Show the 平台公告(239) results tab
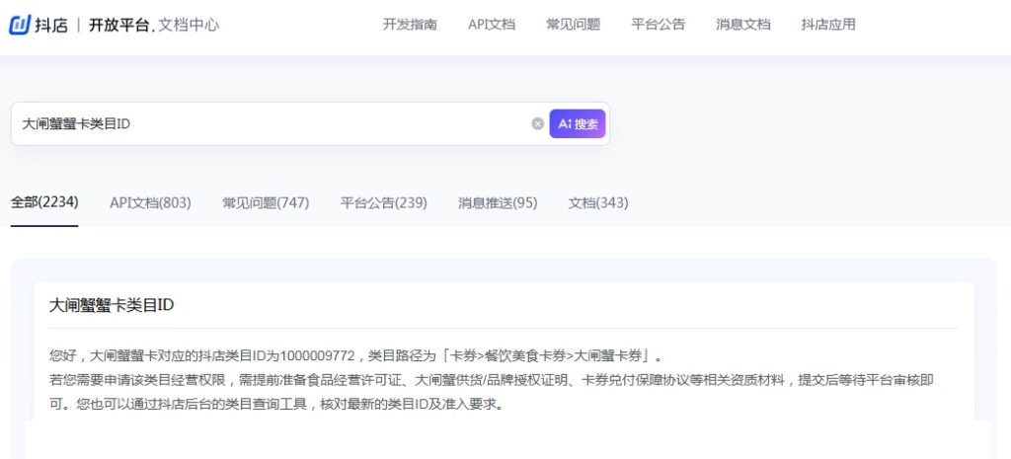This screenshot has width=1011, height=459. [x=384, y=203]
